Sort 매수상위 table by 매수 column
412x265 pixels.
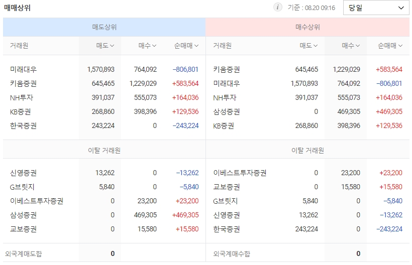351,46
